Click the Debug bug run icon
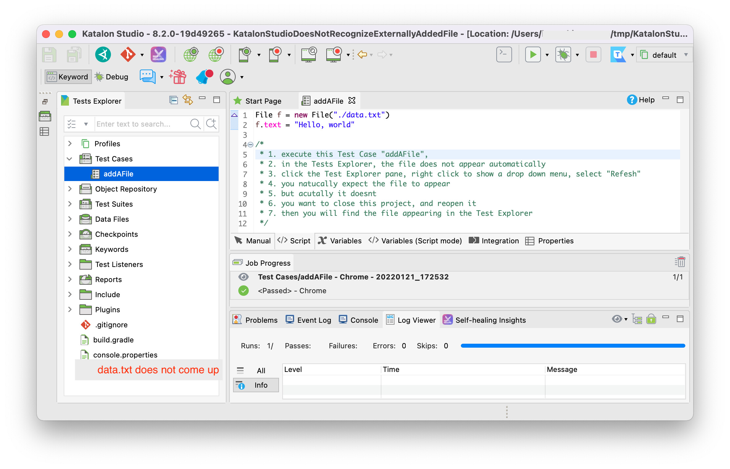The height and width of the screenshot is (469, 730). pos(563,55)
